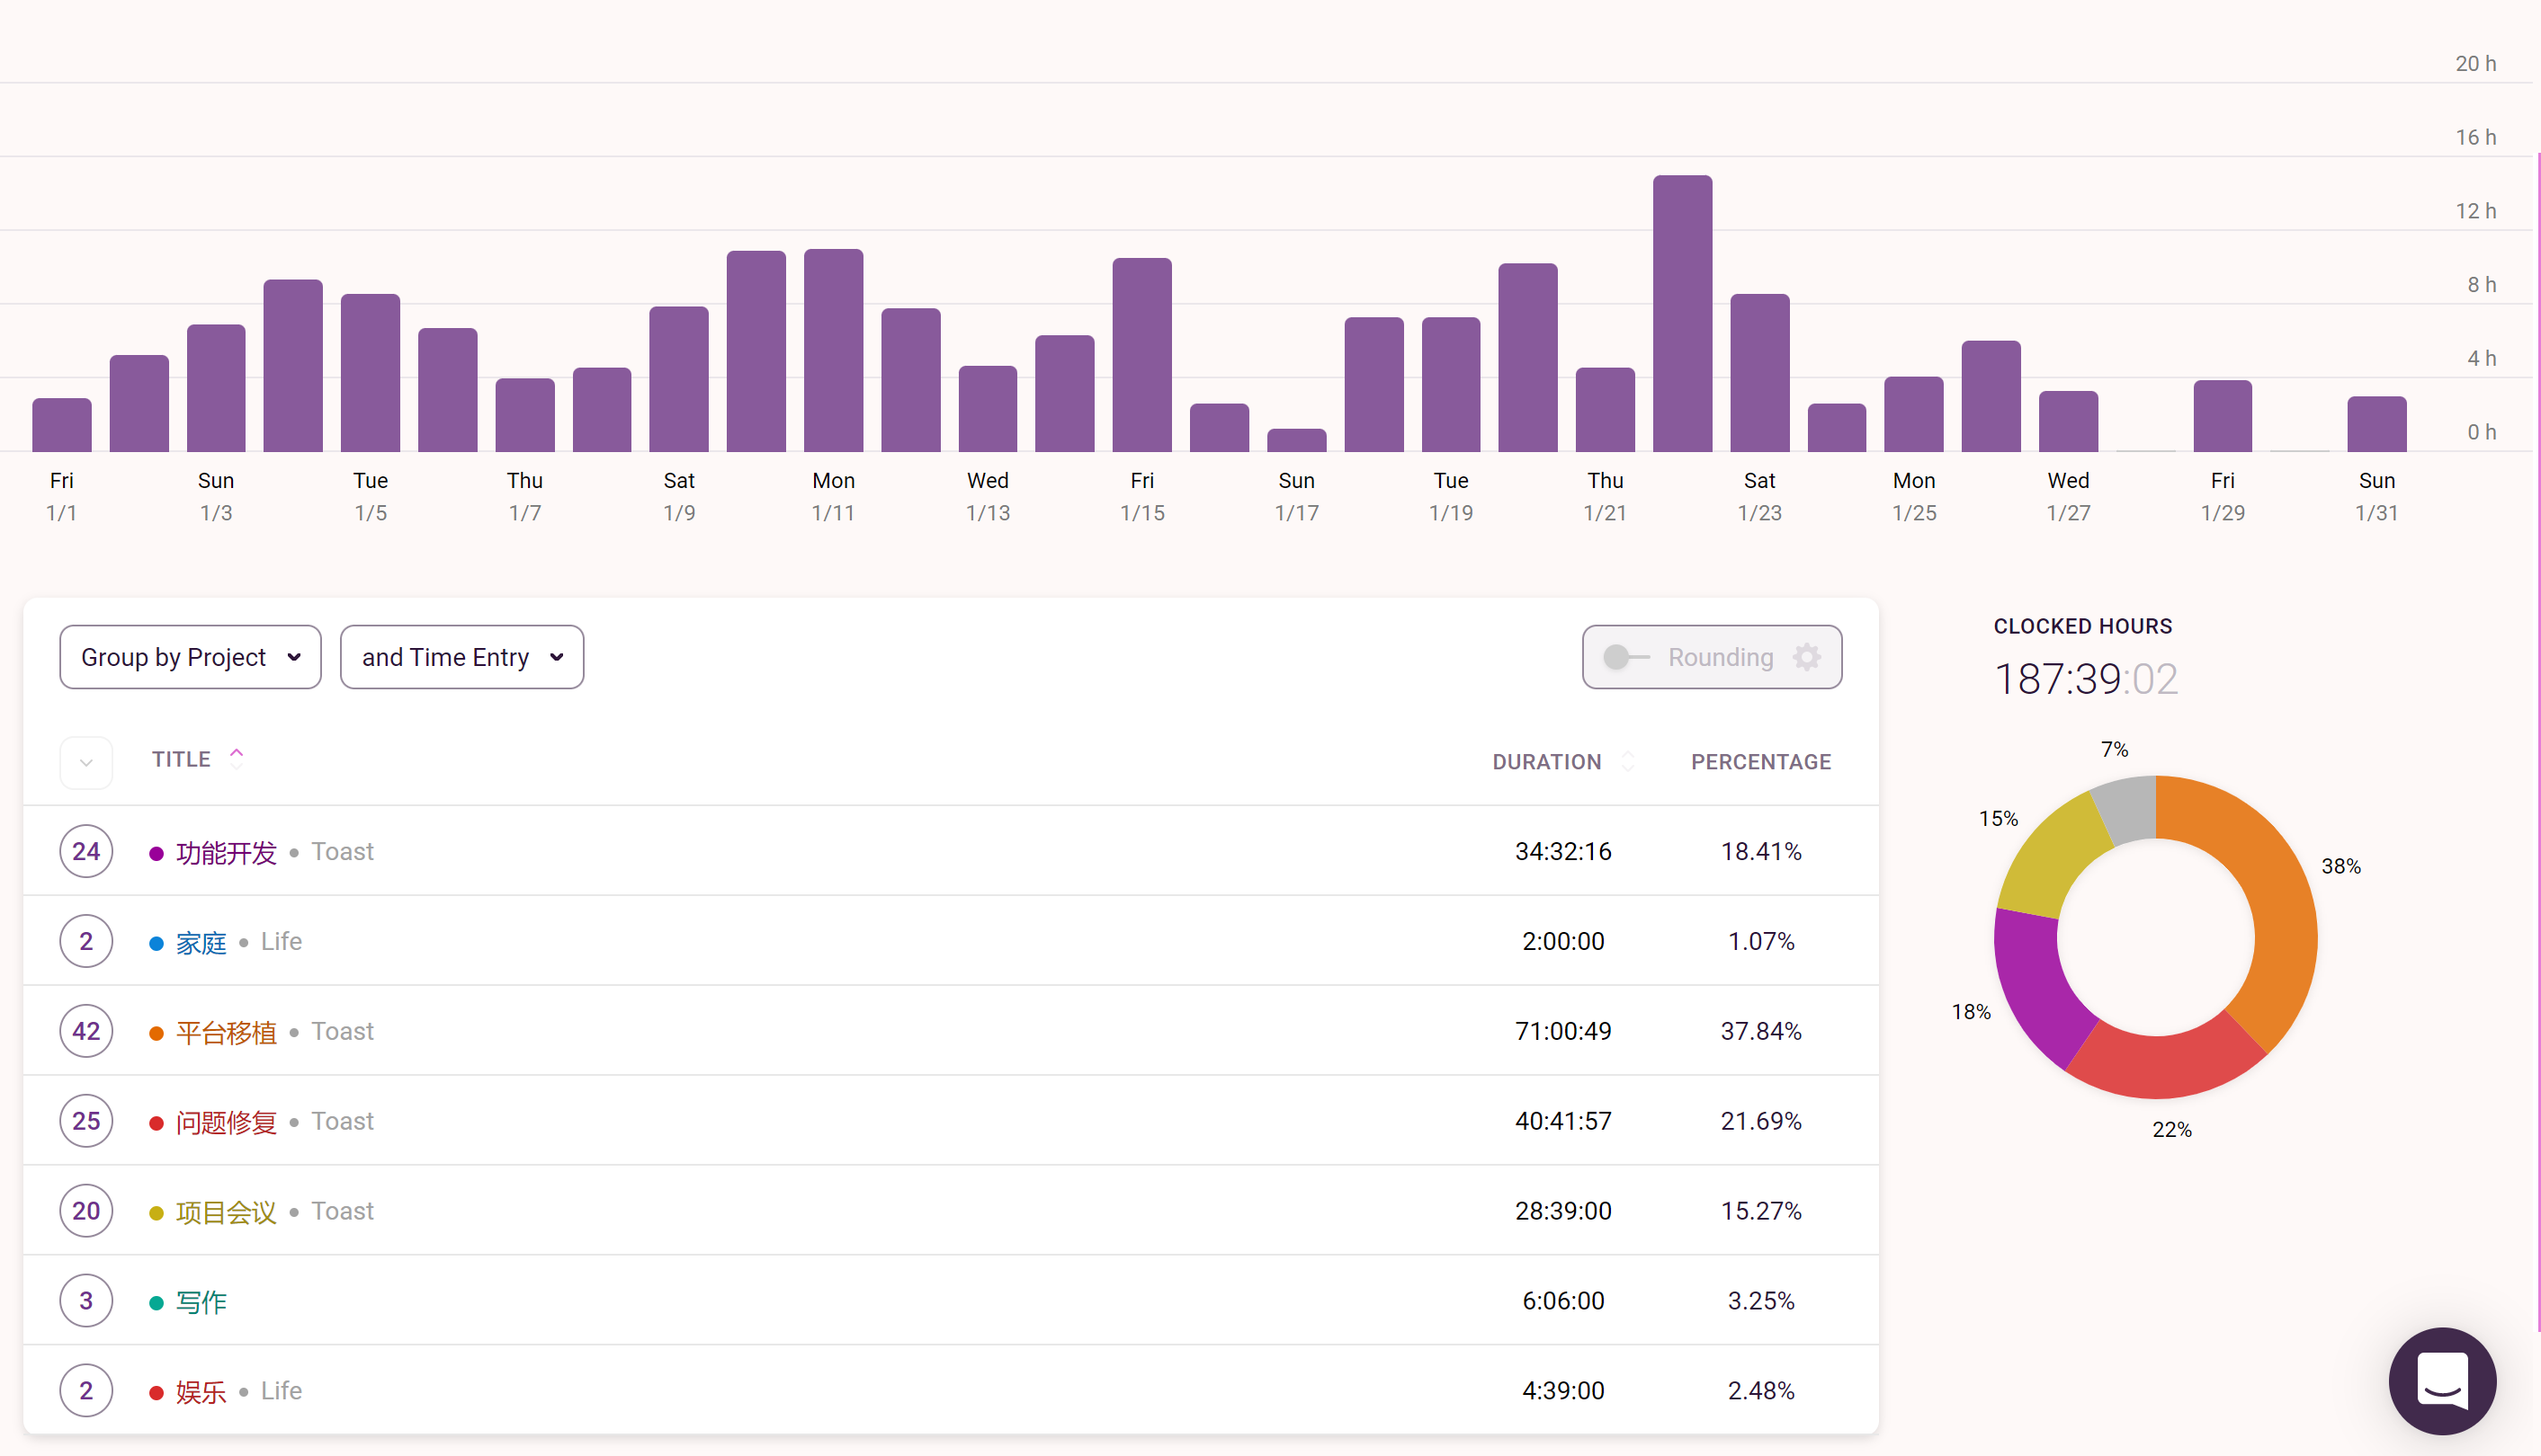Click the Fri 1/15 bar in chart
Viewport: 2541px width, 1456px height.
(x=1141, y=355)
